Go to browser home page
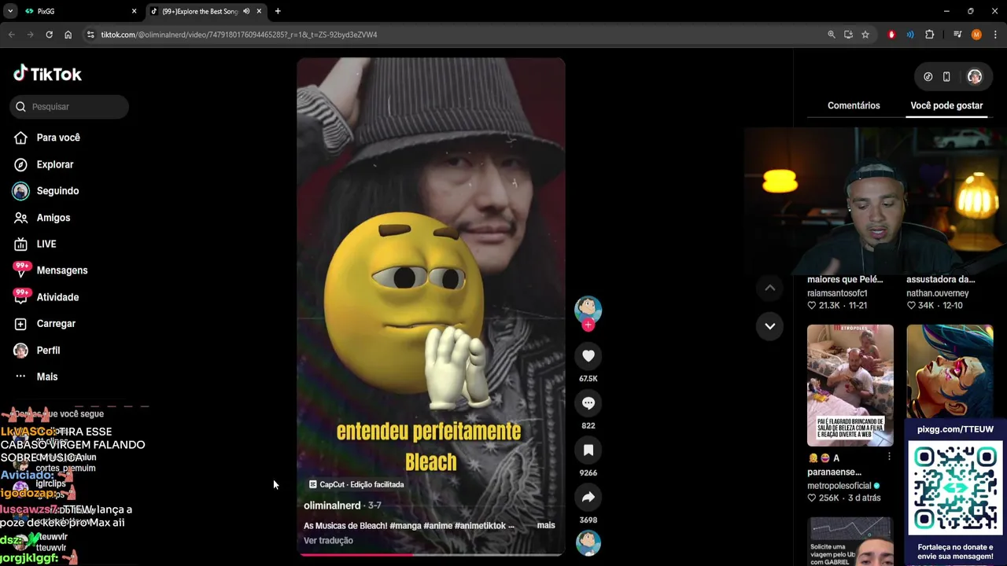 68,35
